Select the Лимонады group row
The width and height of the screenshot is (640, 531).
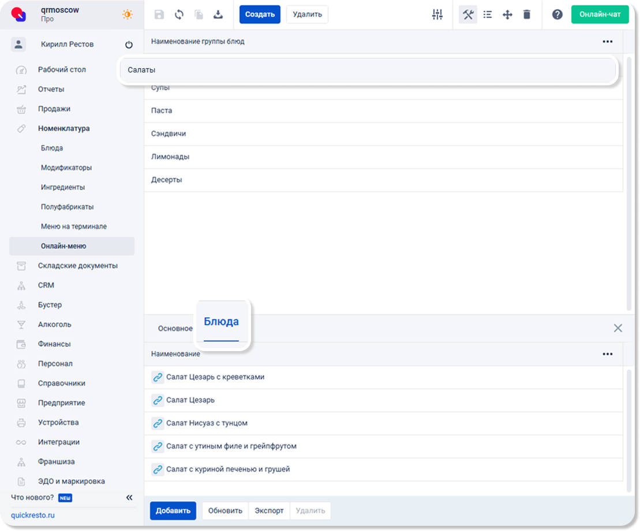[170, 157]
